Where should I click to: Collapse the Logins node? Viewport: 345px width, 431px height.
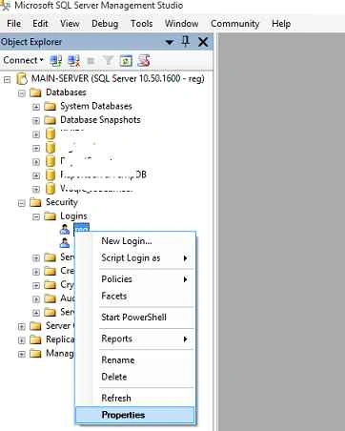[x=36, y=216]
